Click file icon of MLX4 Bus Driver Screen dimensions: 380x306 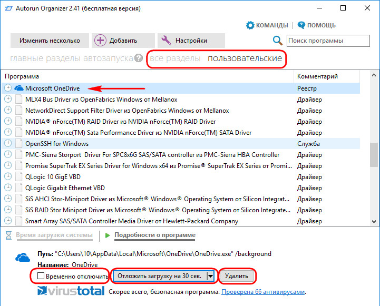coord(18,99)
